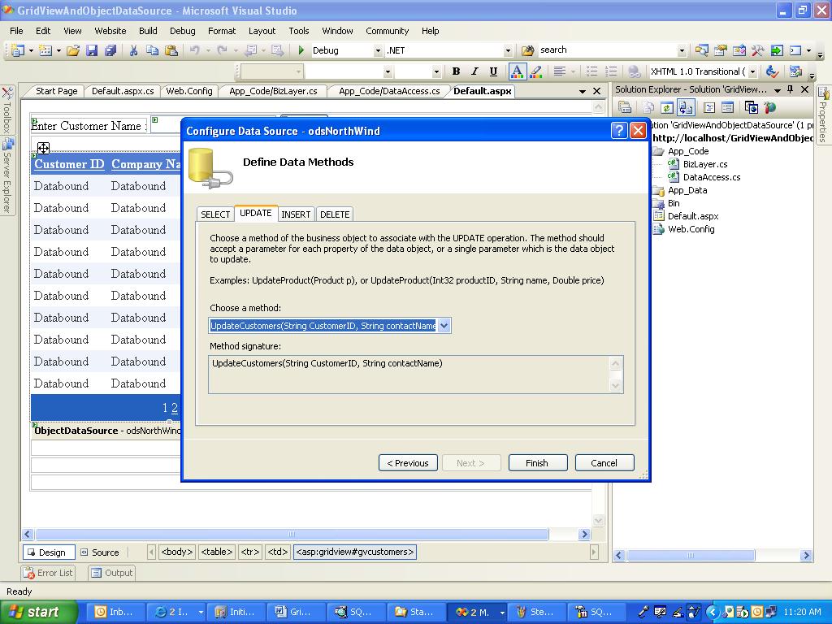Click the Undo toolbar icon
The height and width of the screenshot is (624, 832).
tap(195, 50)
